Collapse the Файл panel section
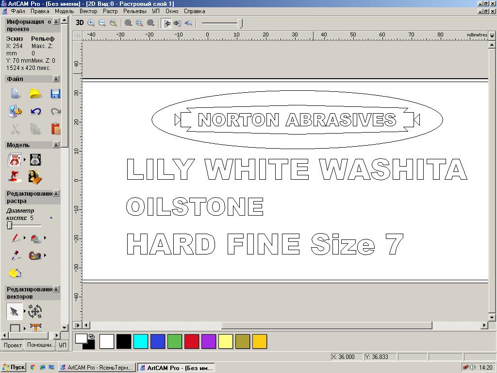 pyautogui.click(x=56, y=79)
